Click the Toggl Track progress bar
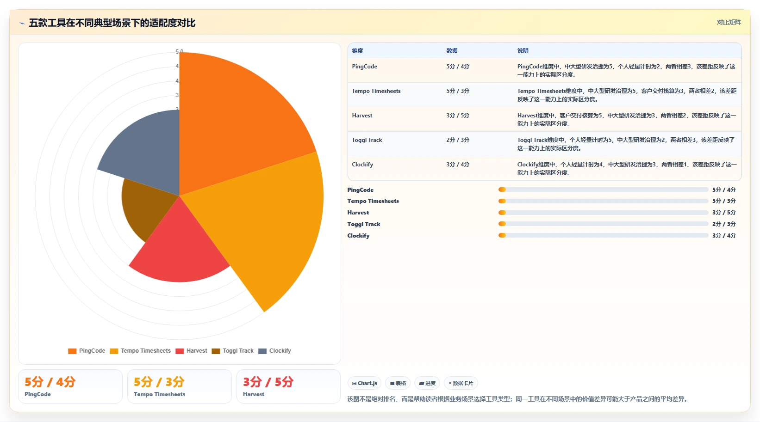The height and width of the screenshot is (422, 760). (x=603, y=224)
